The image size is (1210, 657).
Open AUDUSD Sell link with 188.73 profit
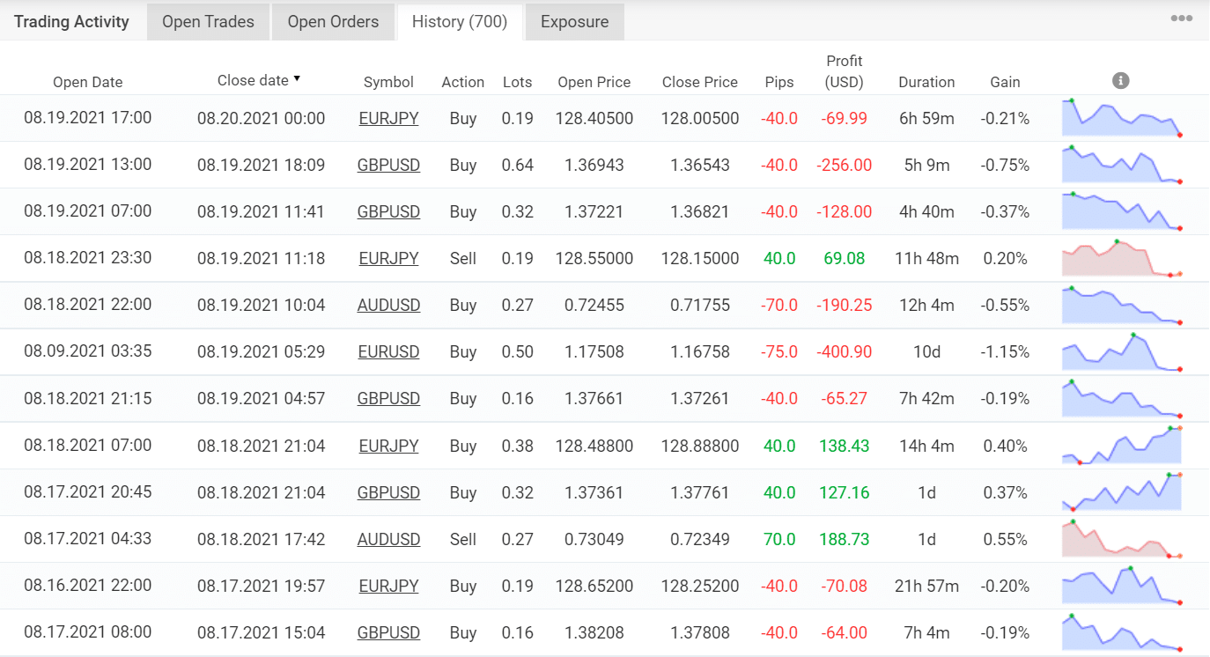click(x=388, y=539)
